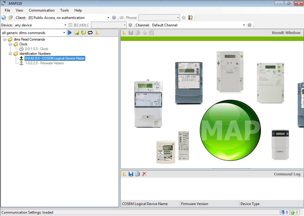This screenshot has width=304, height=216.
Task: Click the phone dial icon
Action: point(121,17)
